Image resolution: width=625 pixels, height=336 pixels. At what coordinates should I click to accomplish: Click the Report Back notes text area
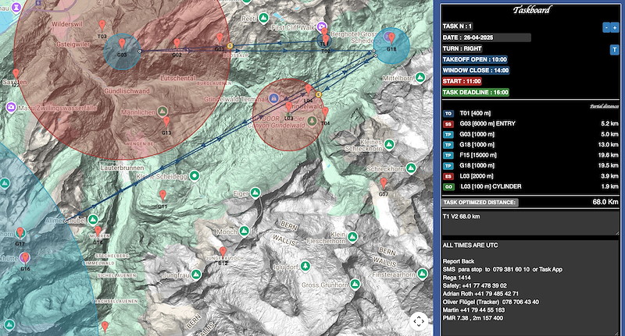530,288
